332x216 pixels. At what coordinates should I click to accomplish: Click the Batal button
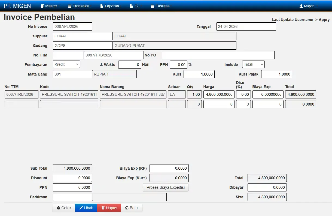132,208
